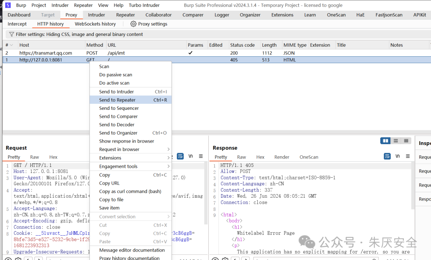431x260 pixels.
Task: Click the Params checkmark in the transmart.qq.com row
Action: (x=190, y=53)
